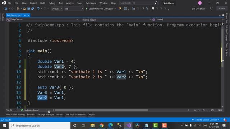The height and width of the screenshot is (129, 230).
Task: Click the Navigate Backward arrow icon
Action: pyautogui.click(x=6, y=9)
